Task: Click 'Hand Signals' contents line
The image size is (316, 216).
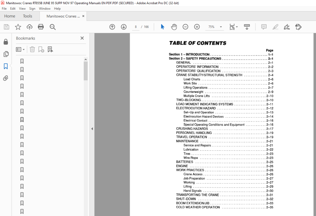Action: (228, 191)
